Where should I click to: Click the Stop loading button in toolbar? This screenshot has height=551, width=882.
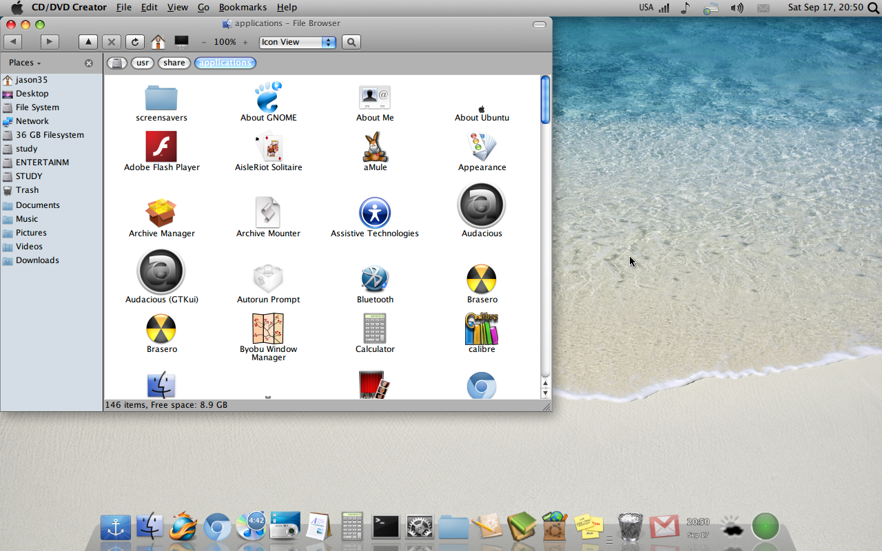pyautogui.click(x=112, y=42)
